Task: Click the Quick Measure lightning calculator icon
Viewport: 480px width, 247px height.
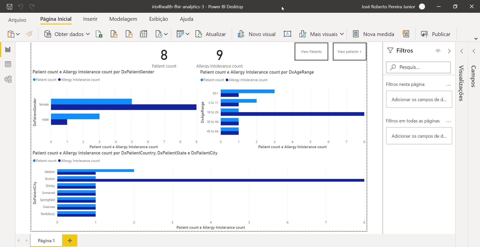Action: point(406,34)
